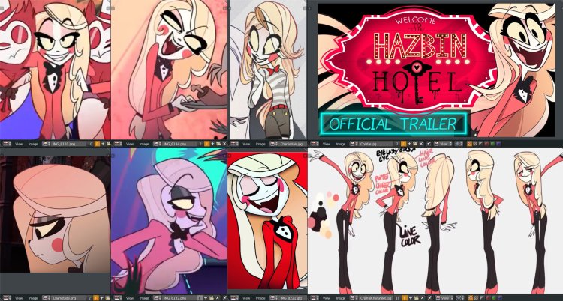Viewport: 563px width, 301px height.
Task: Select Color and Alpha channel in Charlie.jpg header
Action: click(469, 143)
